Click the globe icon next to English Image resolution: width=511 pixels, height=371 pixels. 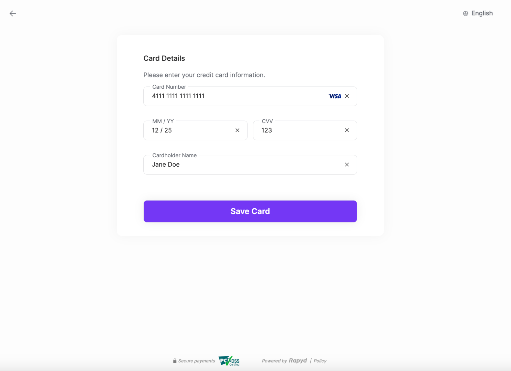[466, 13]
